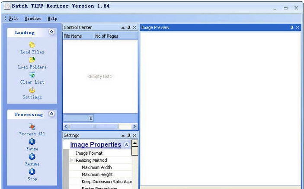The image size is (304, 189).
Task: Click the Clear List label
Action: (32, 82)
